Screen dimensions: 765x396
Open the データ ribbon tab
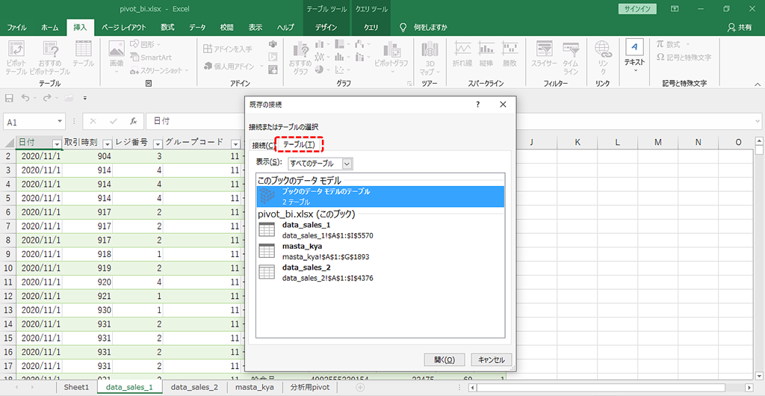(197, 28)
